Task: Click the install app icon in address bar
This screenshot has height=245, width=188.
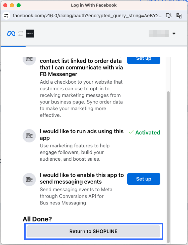Action: [169, 16]
